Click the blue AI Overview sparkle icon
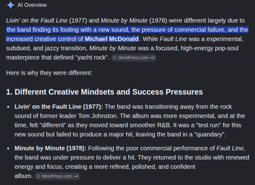The image size is (255, 185). pyautogui.click(x=10, y=5)
